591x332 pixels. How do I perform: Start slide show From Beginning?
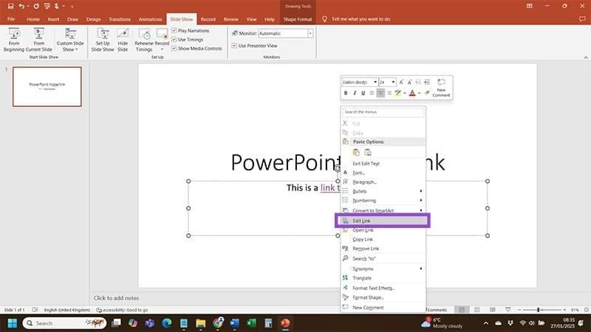coord(14,40)
